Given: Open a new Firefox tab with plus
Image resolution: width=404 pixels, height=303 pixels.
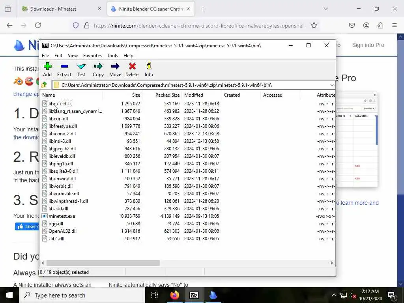Looking at the screenshot, I should 203,9.
